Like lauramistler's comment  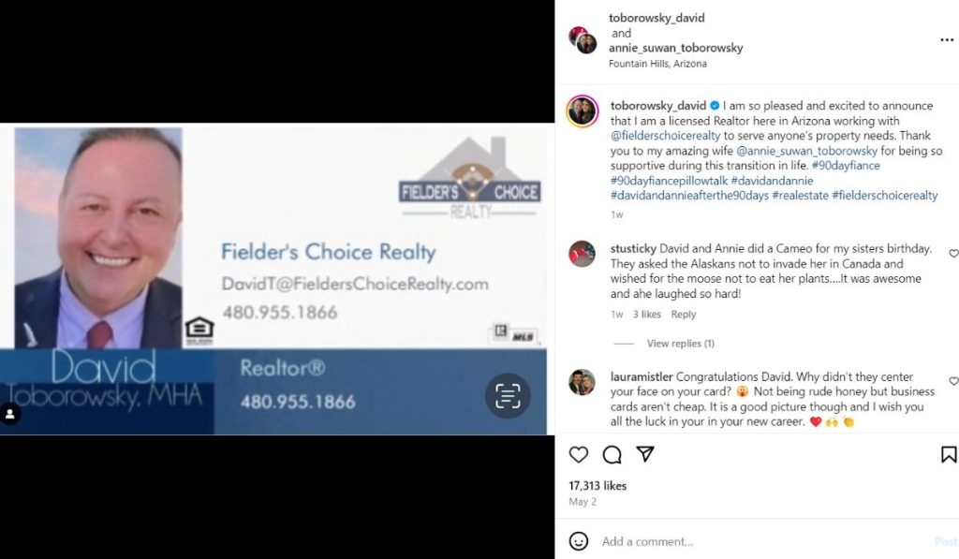point(953,381)
